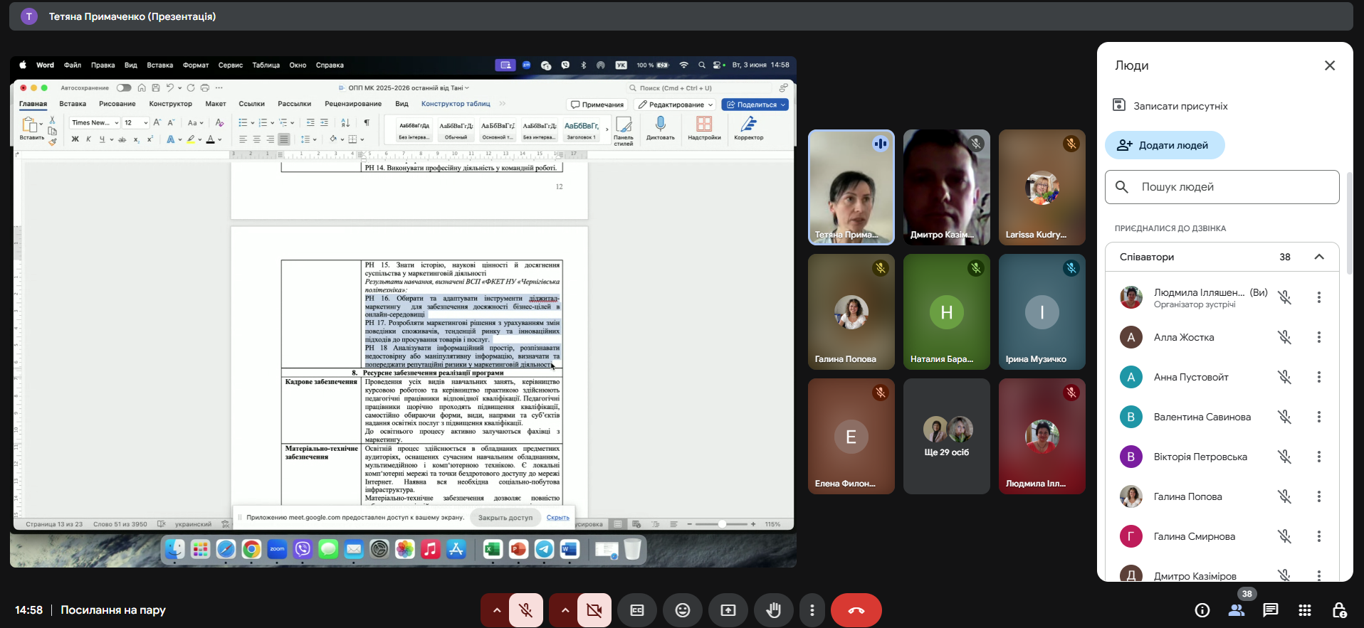Send a reaction with the emoji button

[x=683, y=610]
